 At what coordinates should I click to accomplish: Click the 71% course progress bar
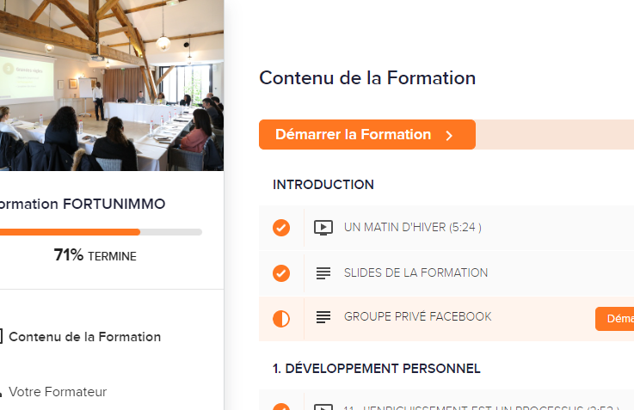click(101, 232)
